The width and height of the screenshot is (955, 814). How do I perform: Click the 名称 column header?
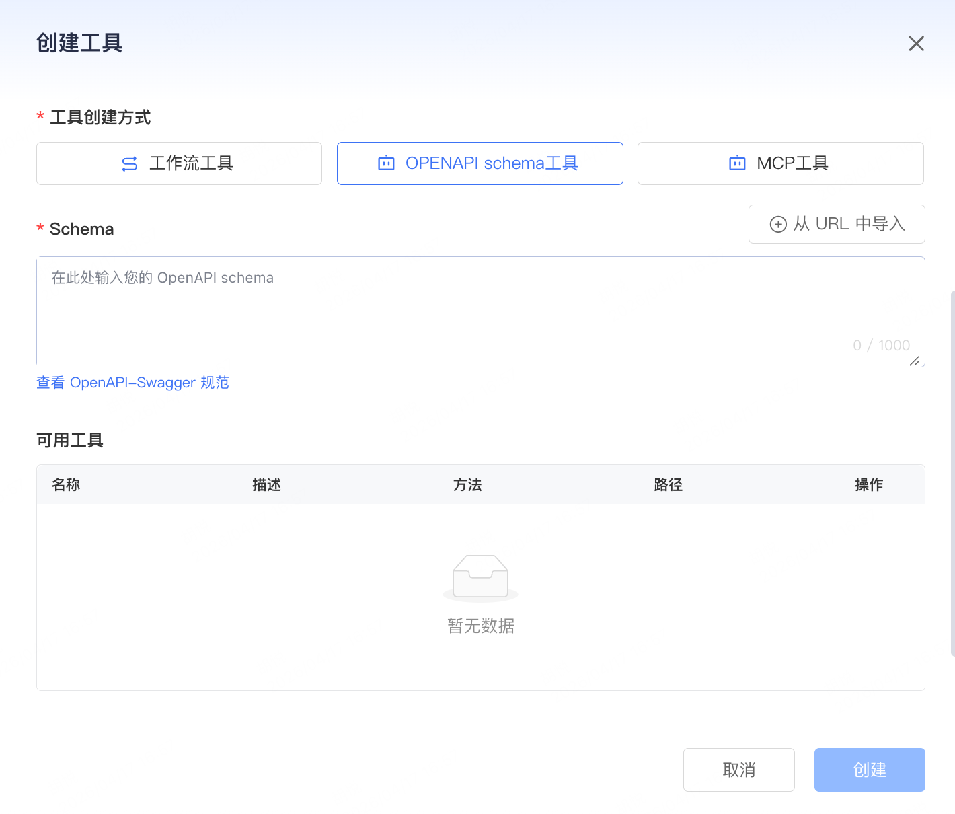[x=66, y=485]
